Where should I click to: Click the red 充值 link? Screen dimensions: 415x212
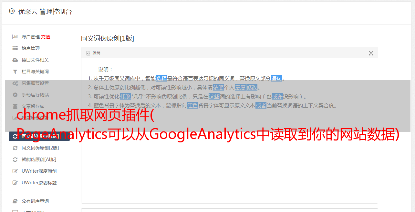[46, 37]
